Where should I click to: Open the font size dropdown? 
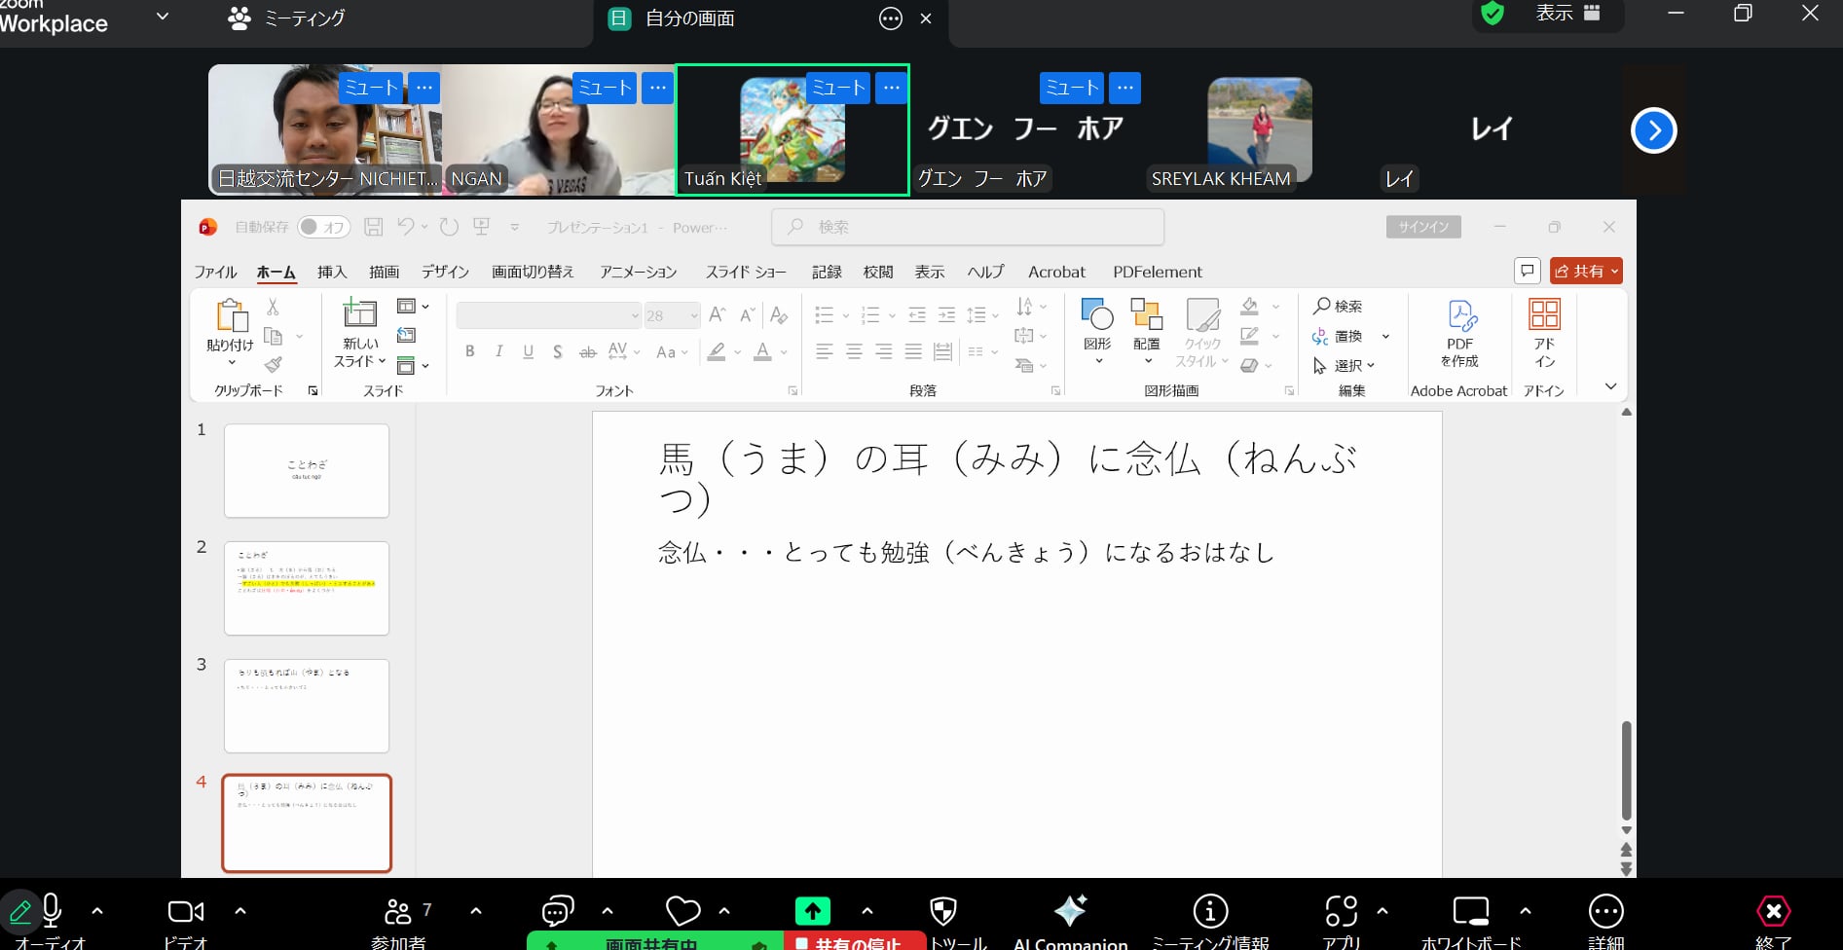pos(694,315)
